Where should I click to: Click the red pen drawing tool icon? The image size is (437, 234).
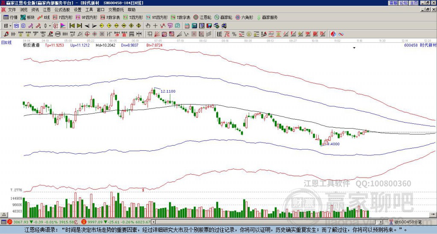coord(6,34)
